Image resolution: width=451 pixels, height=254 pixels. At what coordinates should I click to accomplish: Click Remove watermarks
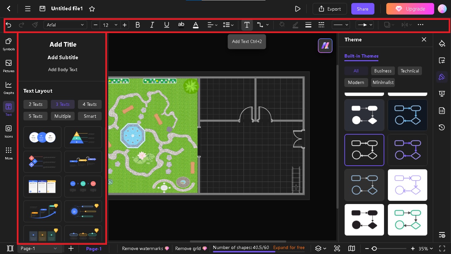(146, 248)
